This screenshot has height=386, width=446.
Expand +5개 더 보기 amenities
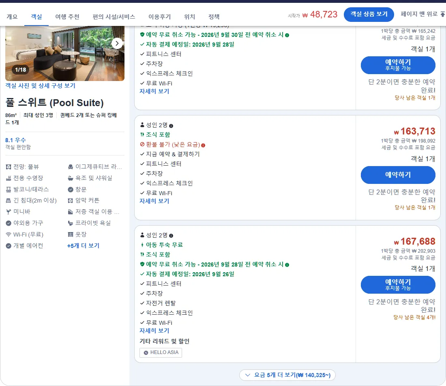click(83, 245)
